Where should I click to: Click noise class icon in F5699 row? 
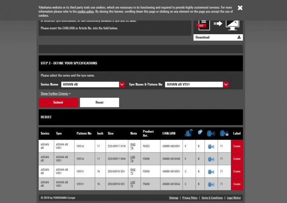point(211,172)
